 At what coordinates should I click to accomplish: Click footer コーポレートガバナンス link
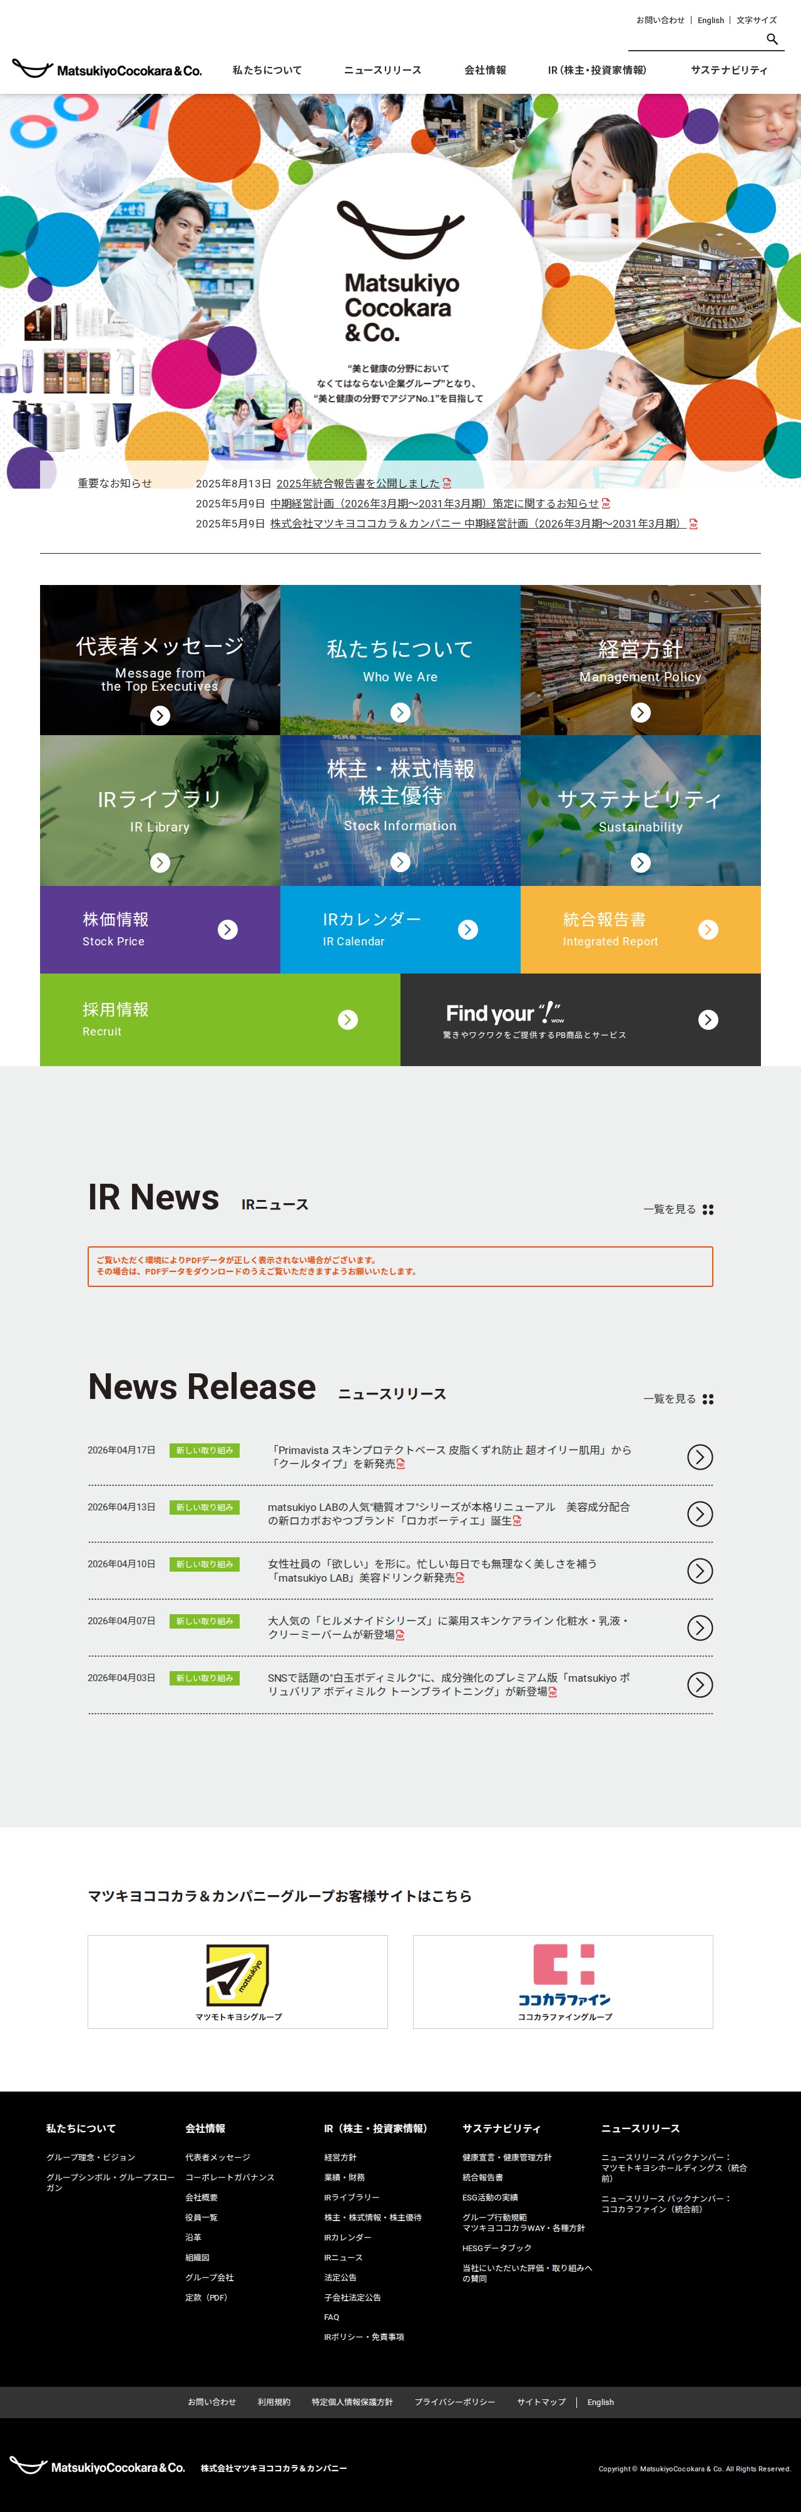tap(229, 2177)
